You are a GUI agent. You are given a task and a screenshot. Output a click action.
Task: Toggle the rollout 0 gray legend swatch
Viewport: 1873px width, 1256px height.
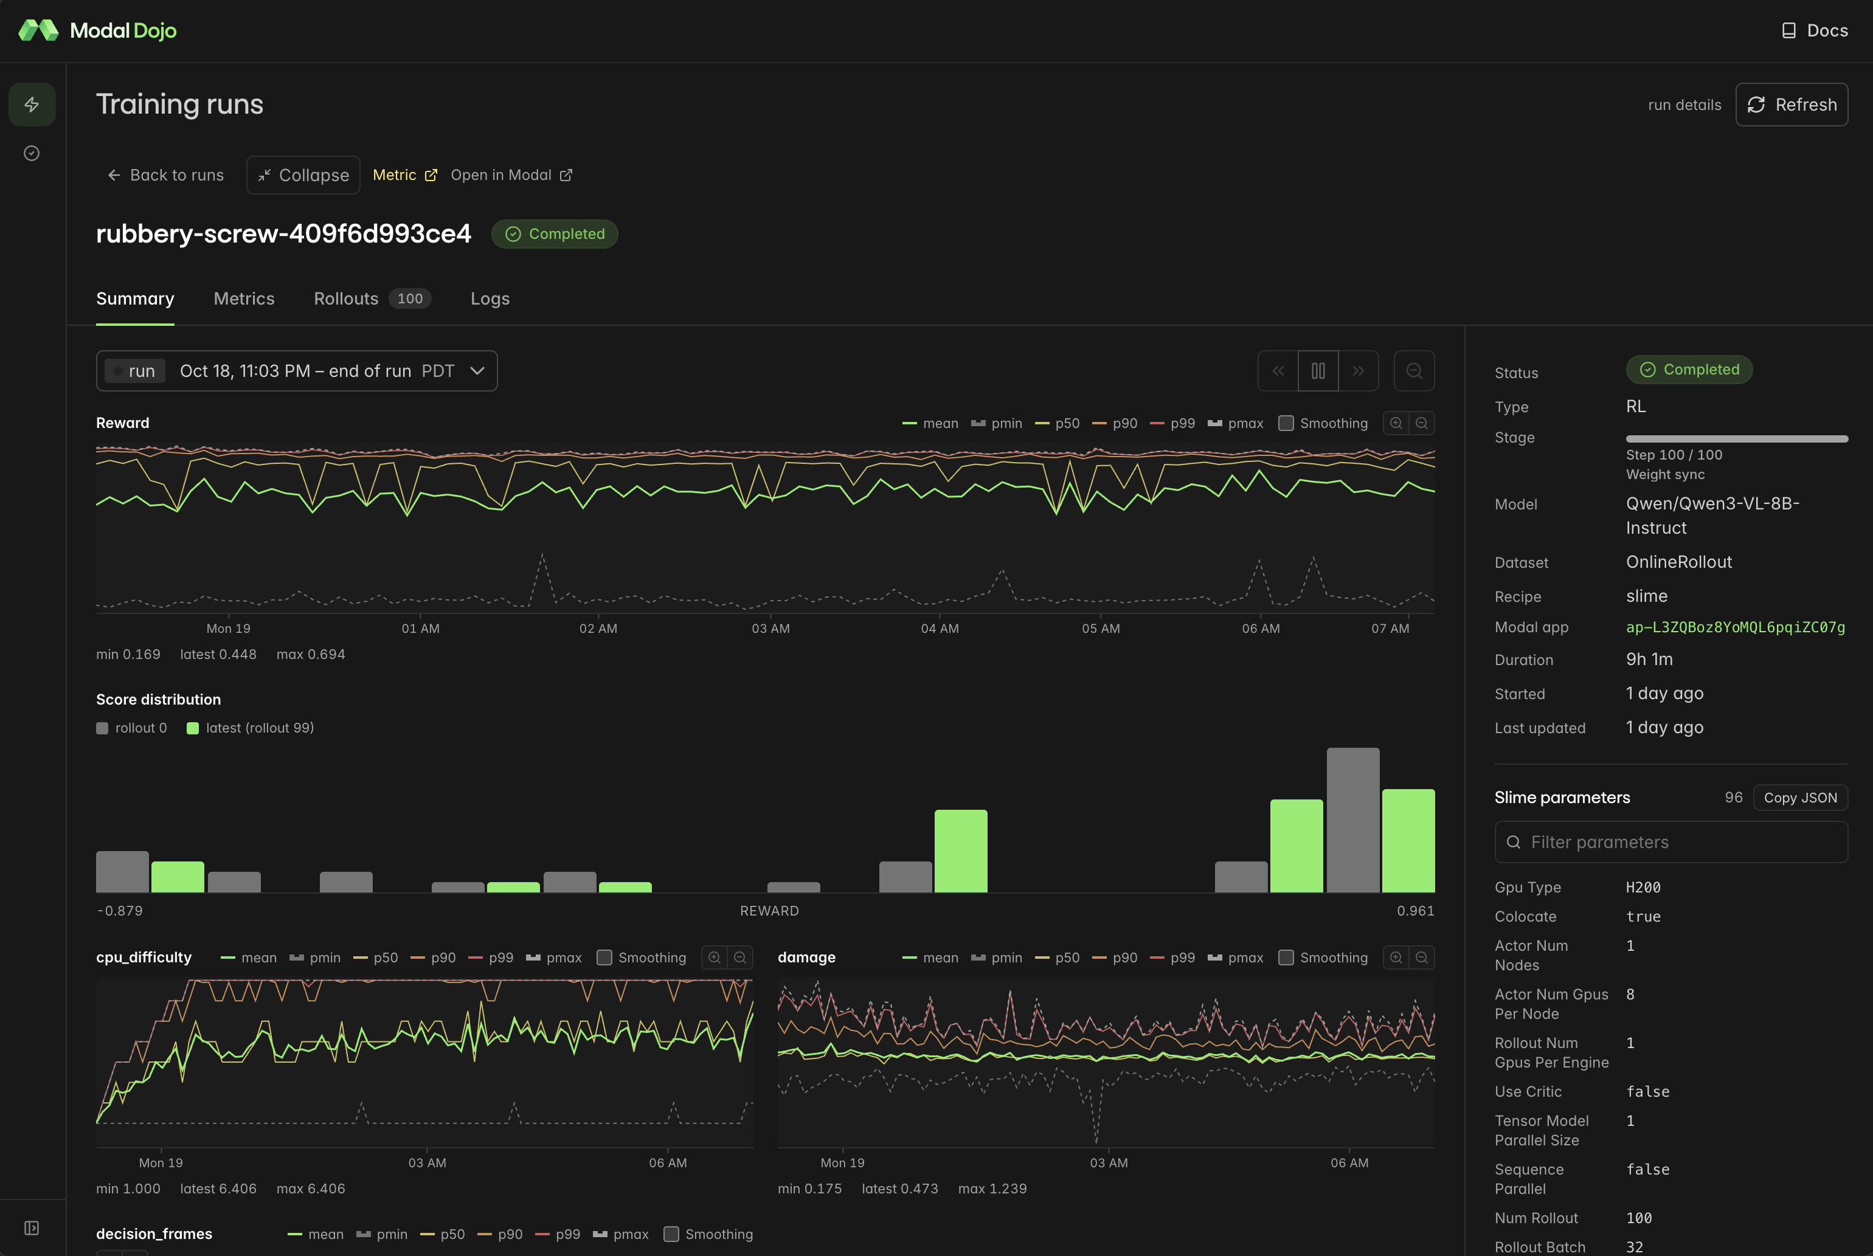pyautogui.click(x=102, y=728)
